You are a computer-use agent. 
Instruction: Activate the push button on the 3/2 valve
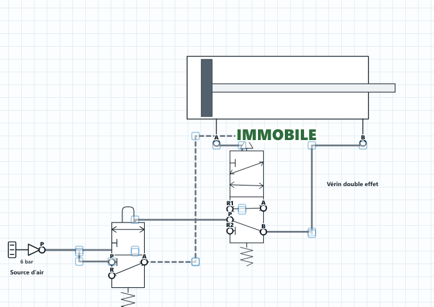click(128, 214)
